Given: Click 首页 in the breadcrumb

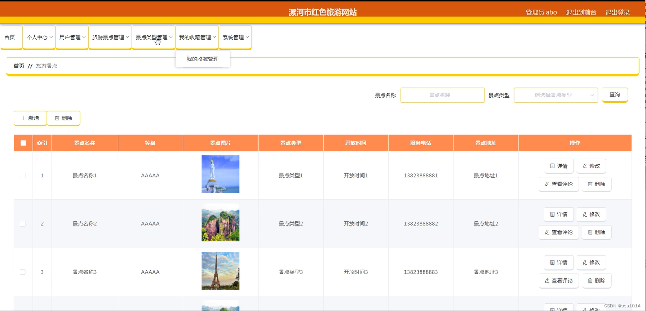Looking at the screenshot, I should (x=19, y=66).
